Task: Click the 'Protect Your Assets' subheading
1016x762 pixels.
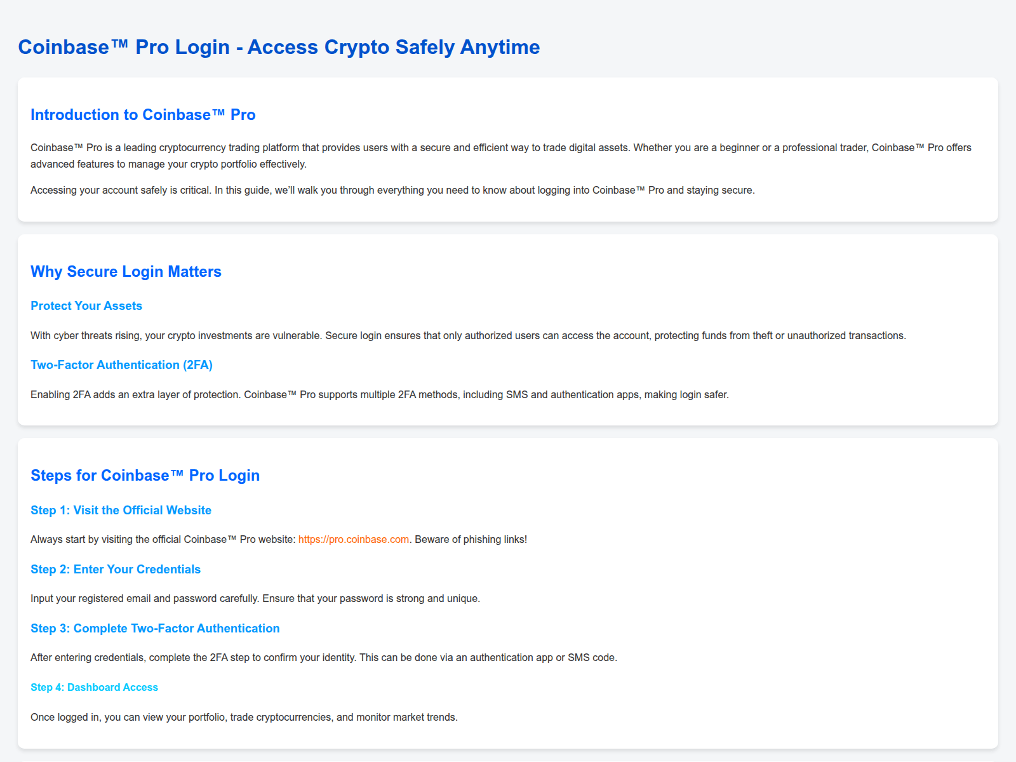Action: 86,306
